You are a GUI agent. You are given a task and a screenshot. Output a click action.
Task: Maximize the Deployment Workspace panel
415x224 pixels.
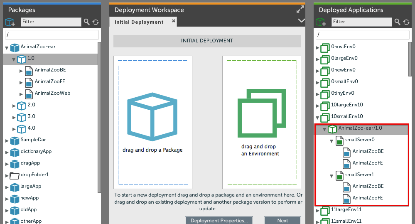301,10
